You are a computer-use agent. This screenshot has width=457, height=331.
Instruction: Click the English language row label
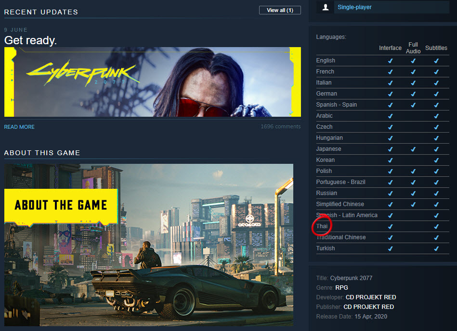326,61
